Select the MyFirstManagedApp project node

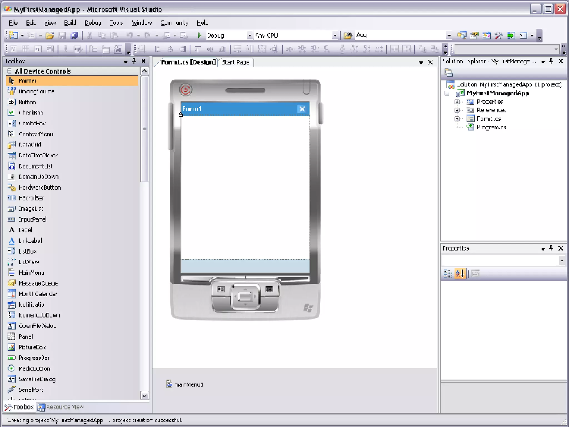pyautogui.click(x=498, y=93)
